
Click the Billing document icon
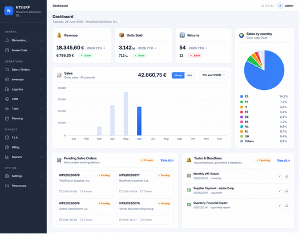7,147
